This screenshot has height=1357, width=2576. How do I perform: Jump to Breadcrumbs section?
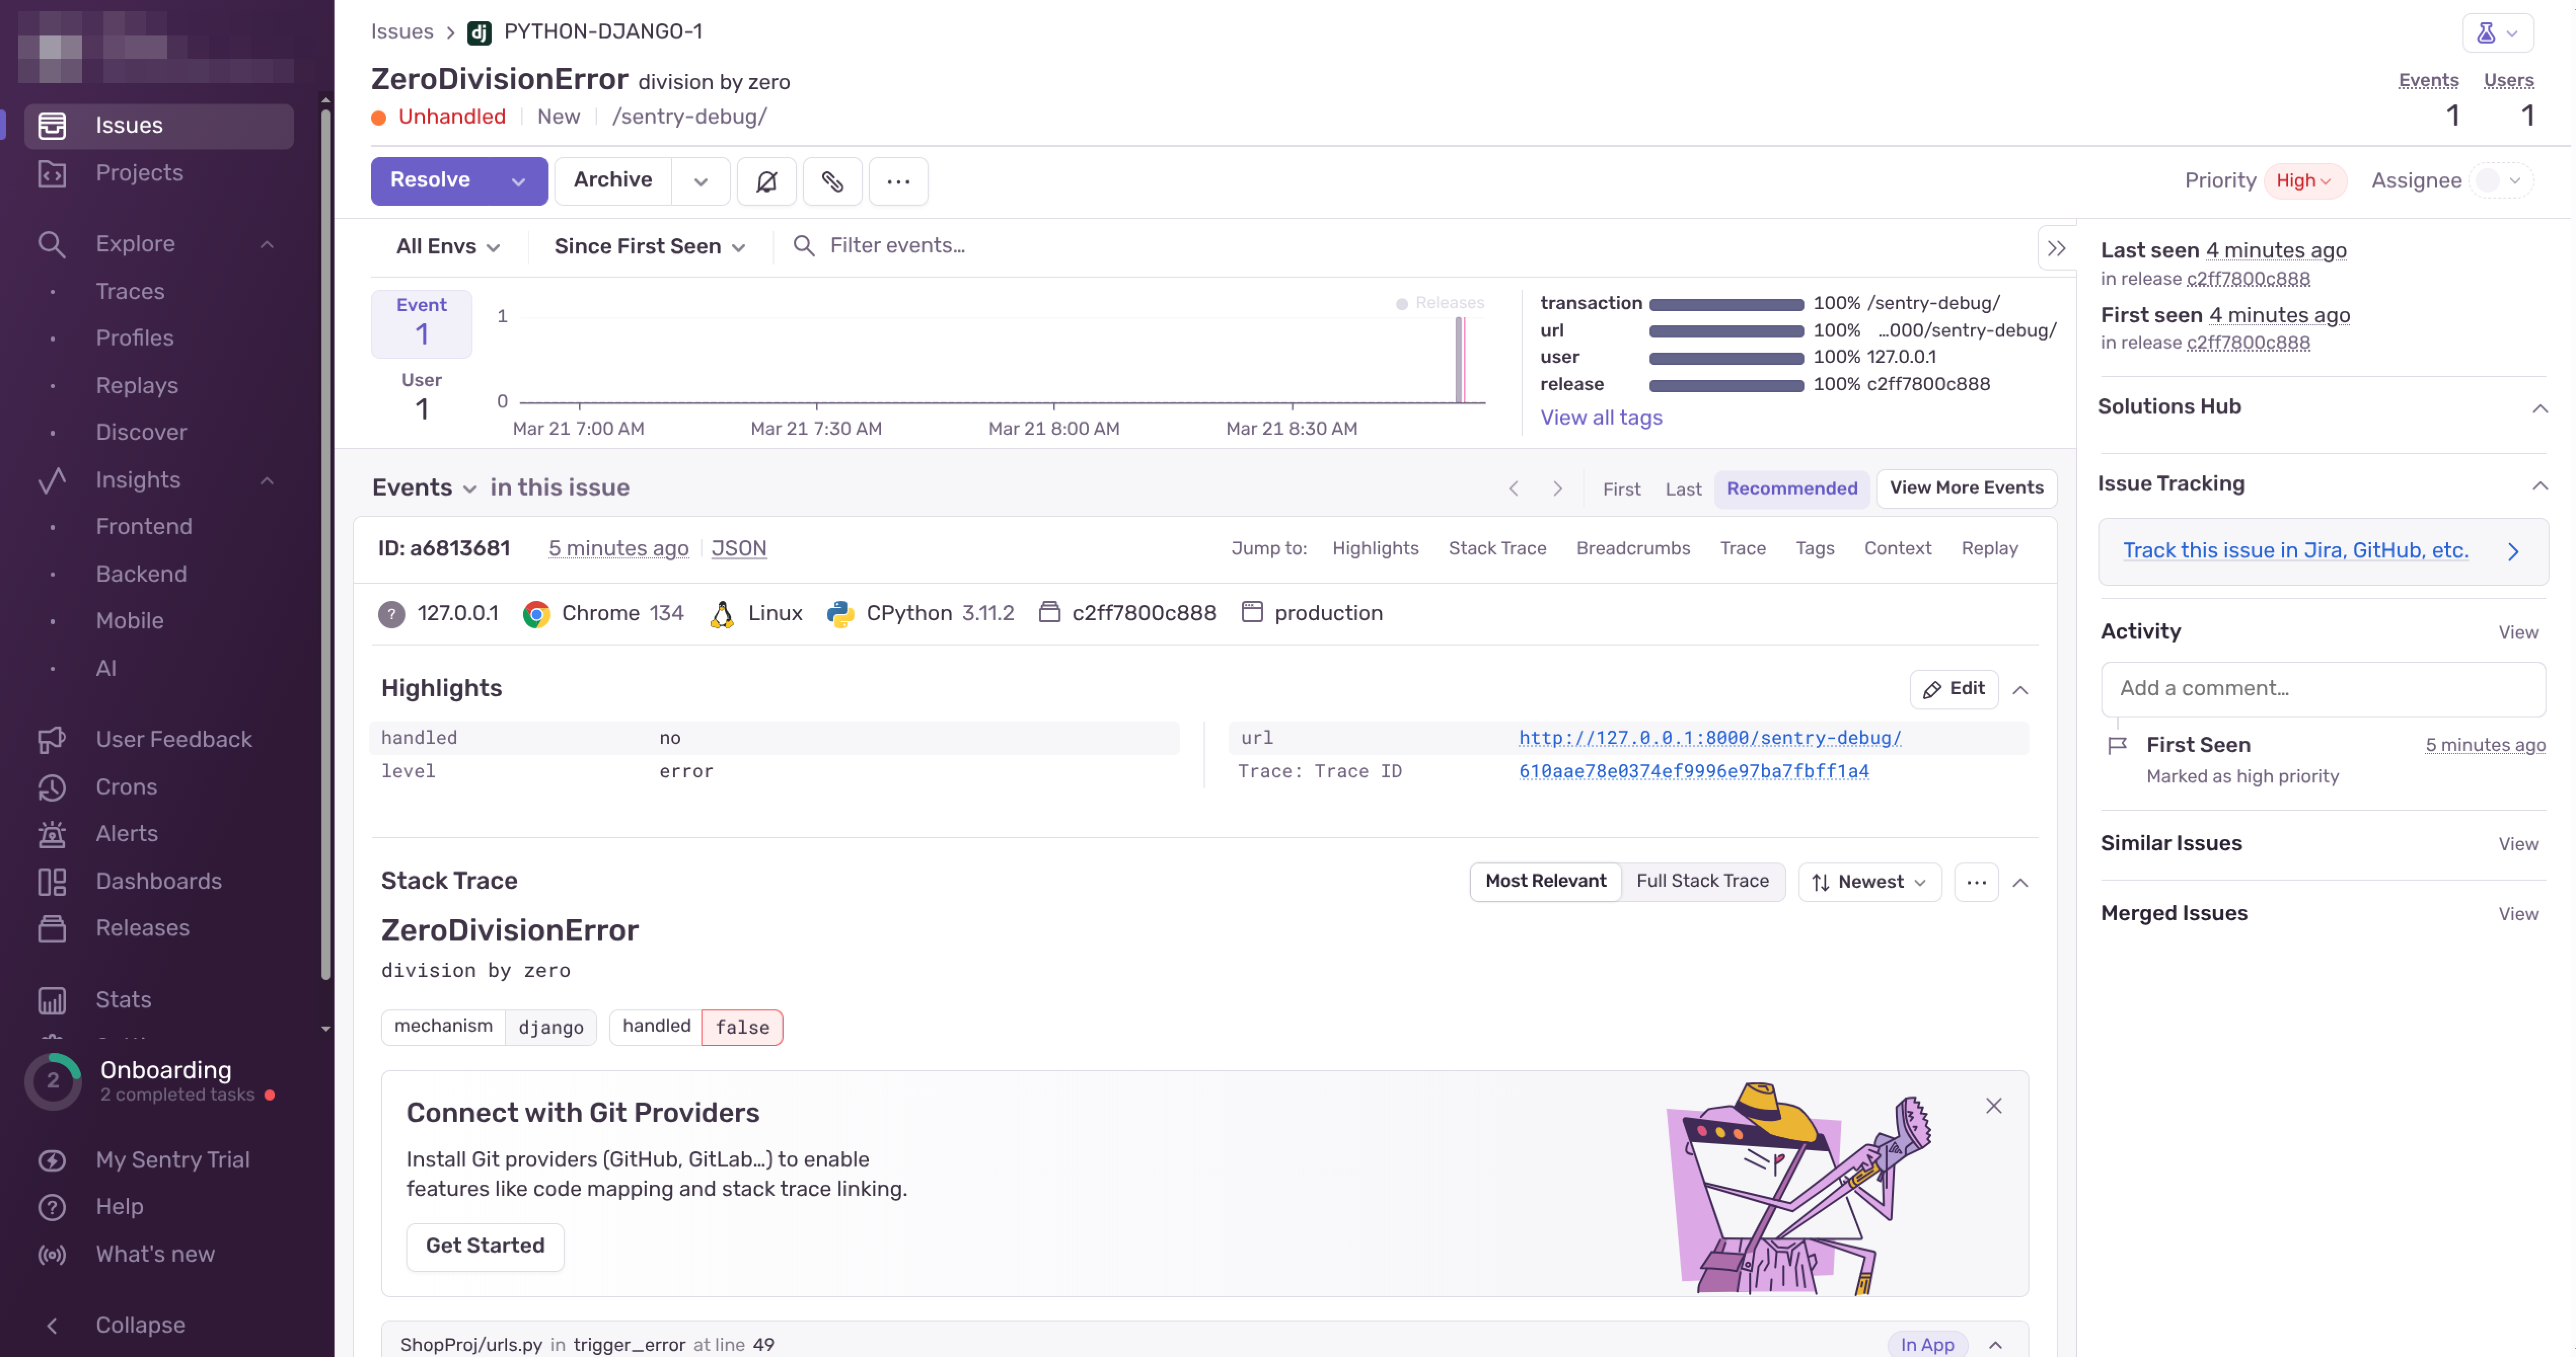[1632, 548]
